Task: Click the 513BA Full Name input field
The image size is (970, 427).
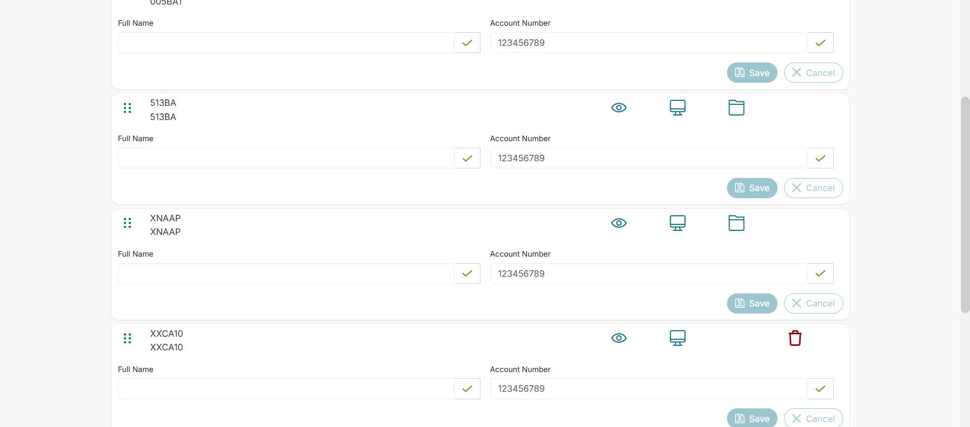Action: click(x=286, y=158)
